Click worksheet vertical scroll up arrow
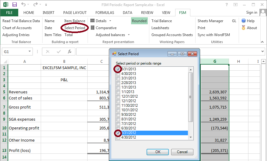The width and height of the screenshot is (267, 161). [263, 61]
